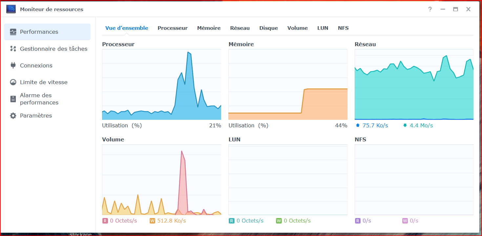Click the network upload arrow indicator
This screenshot has width=482, height=236.
click(x=358, y=125)
